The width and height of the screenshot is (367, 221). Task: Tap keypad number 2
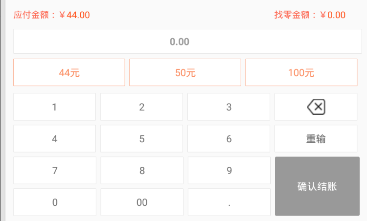coord(141,107)
